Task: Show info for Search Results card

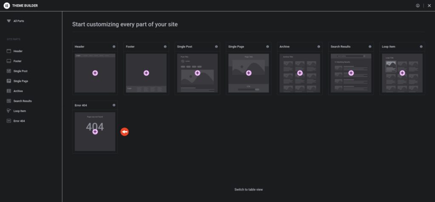Action: pos(370,47)
